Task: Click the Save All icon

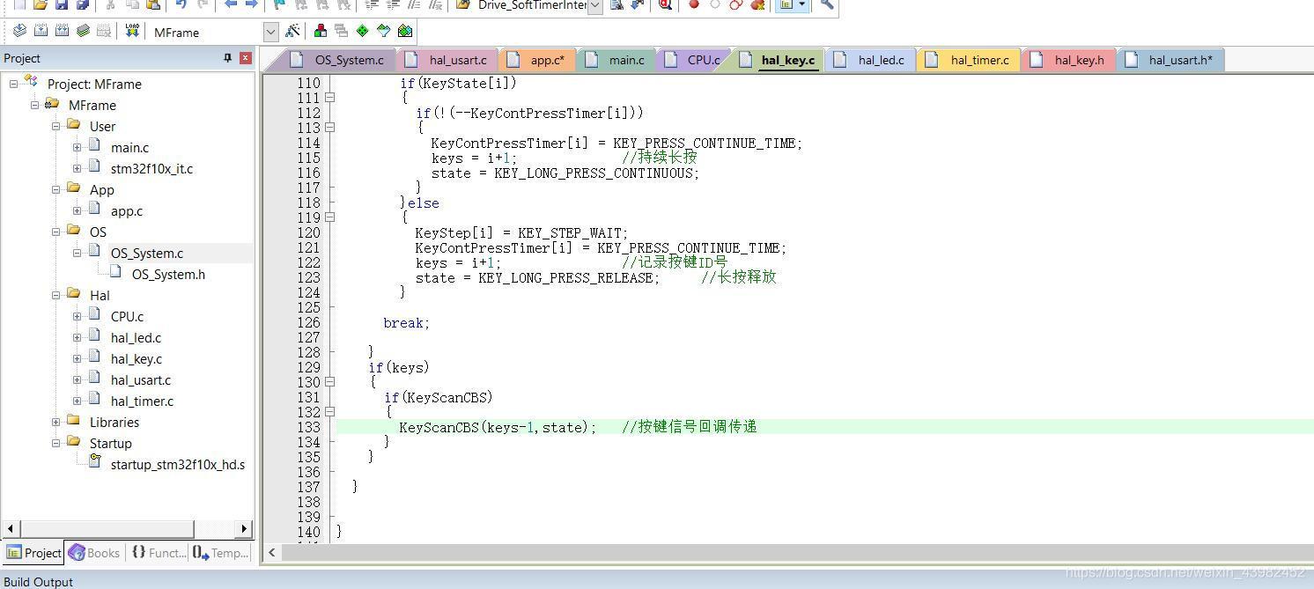Action: (x=83, y=4)
